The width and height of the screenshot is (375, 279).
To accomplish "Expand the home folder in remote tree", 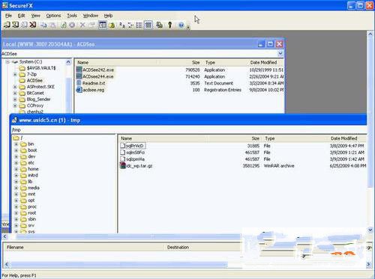I will pos(16,169).
